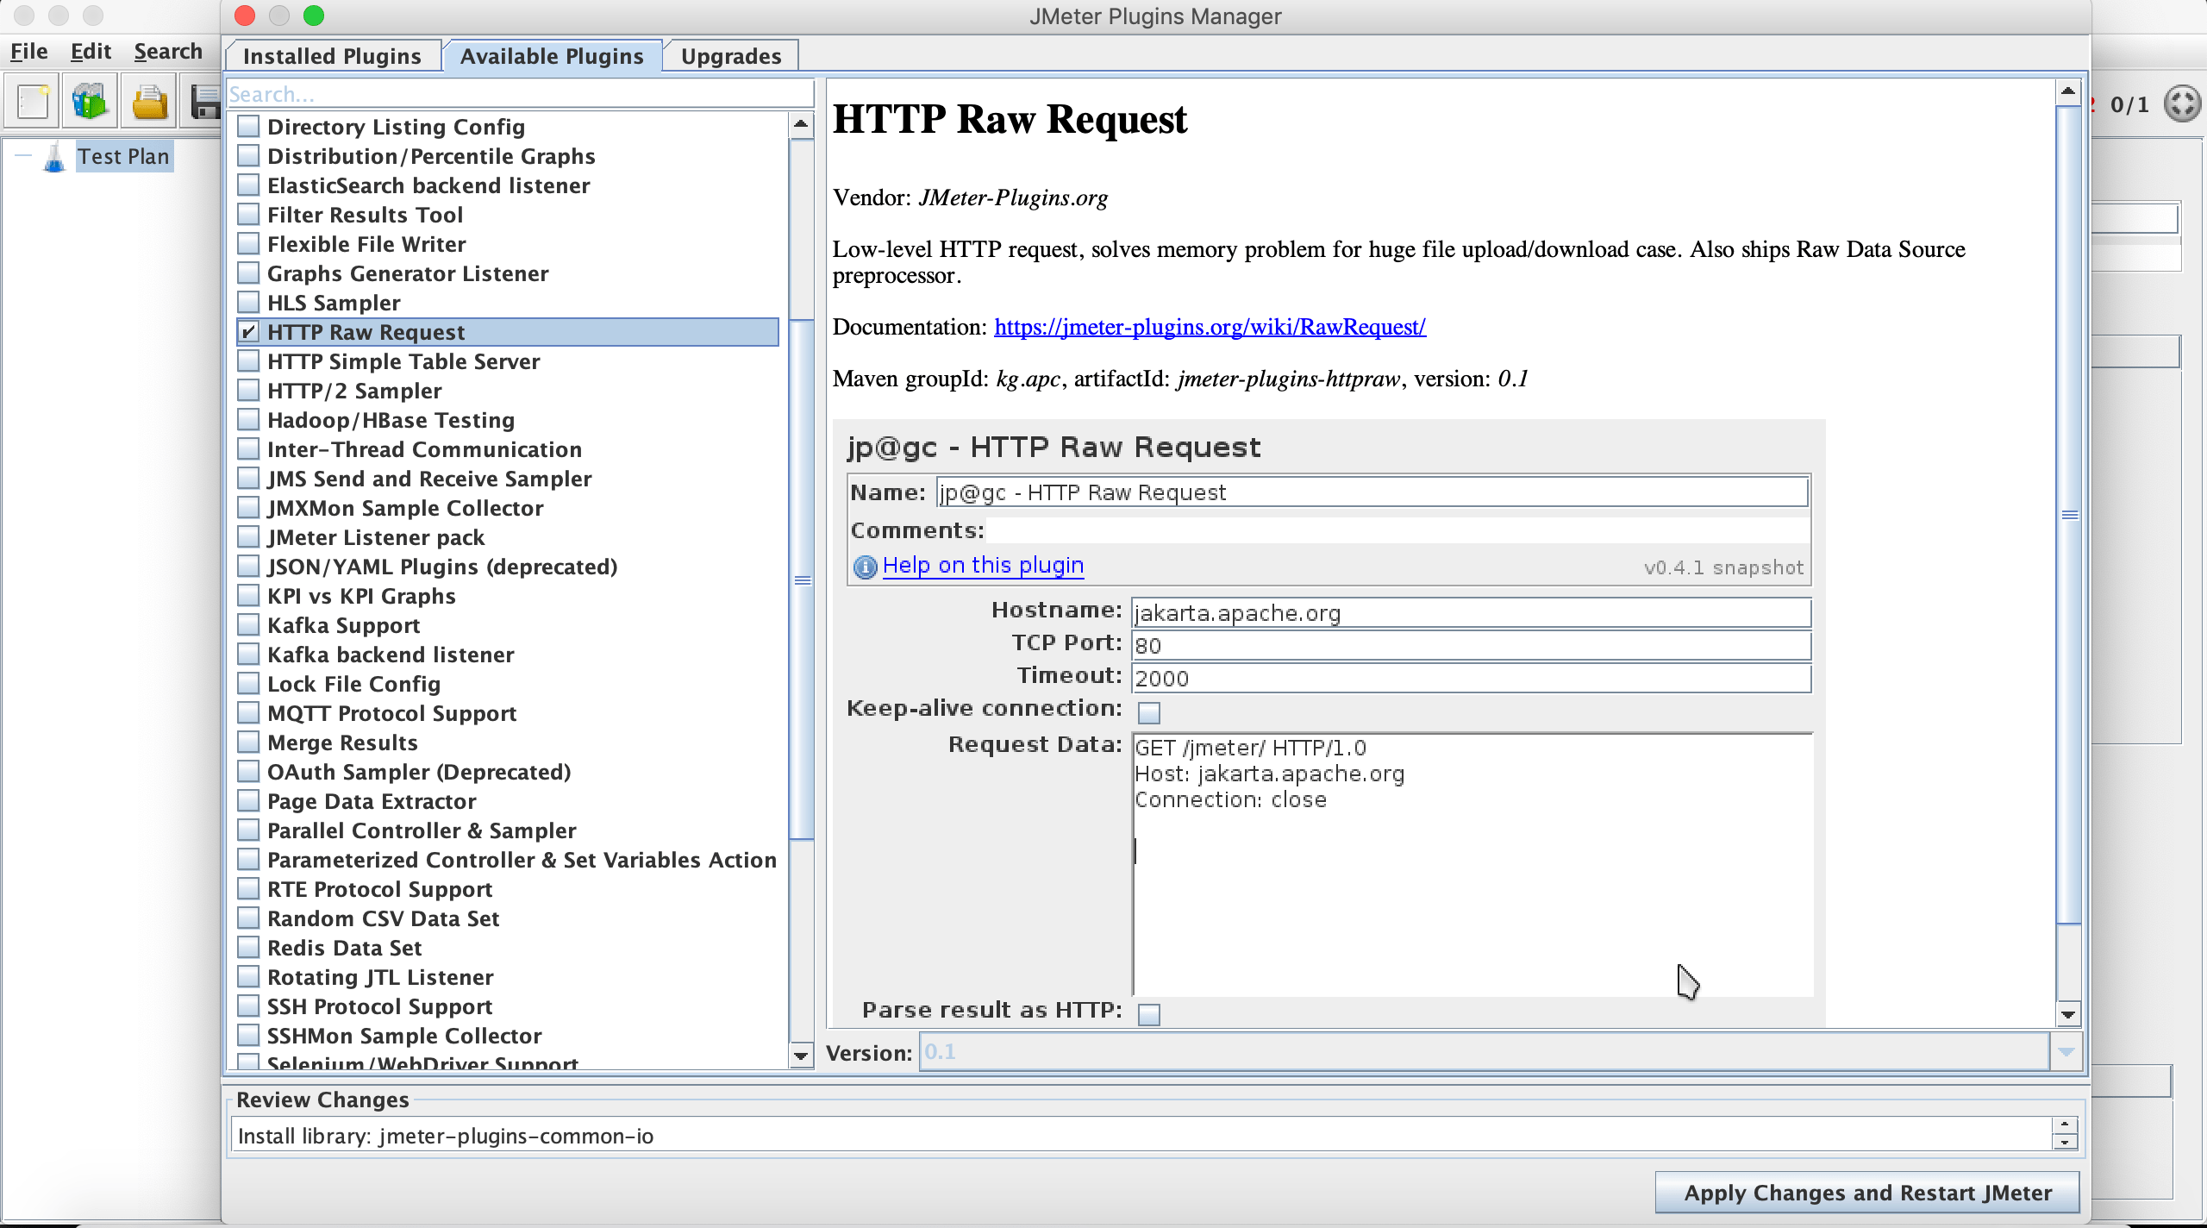2207x1228 pixels.
Task: Check the Kafka Support plugin checkbox
Action: tap(249, 625)
